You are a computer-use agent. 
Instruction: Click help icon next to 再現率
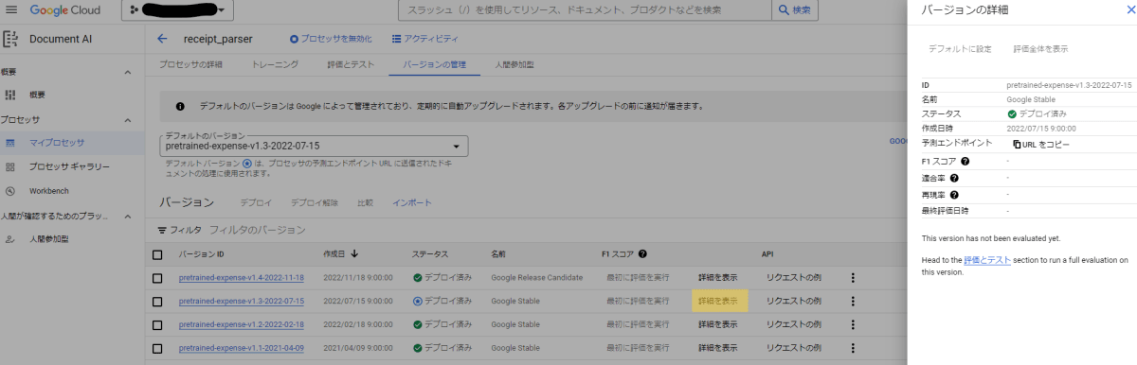point(954,194)
